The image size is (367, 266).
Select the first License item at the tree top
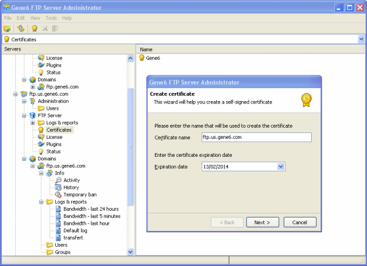click(54, 58)
